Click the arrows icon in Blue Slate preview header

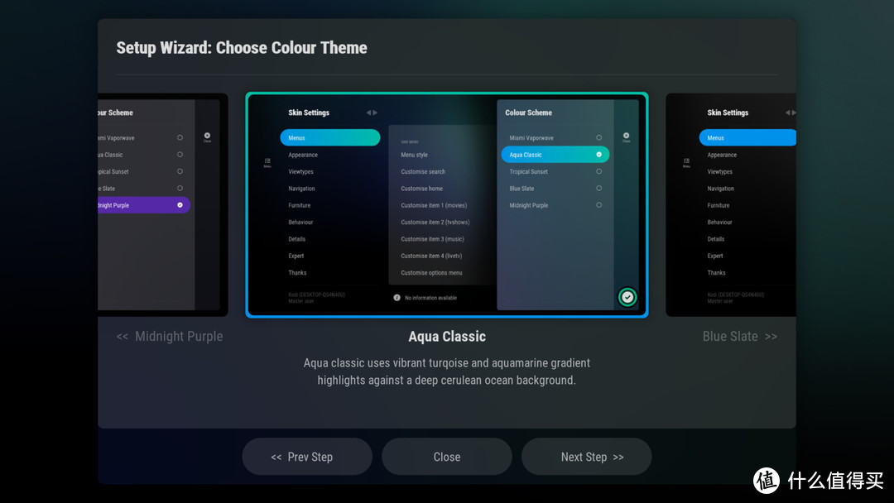pyautogui.click(x=791, y=113)
